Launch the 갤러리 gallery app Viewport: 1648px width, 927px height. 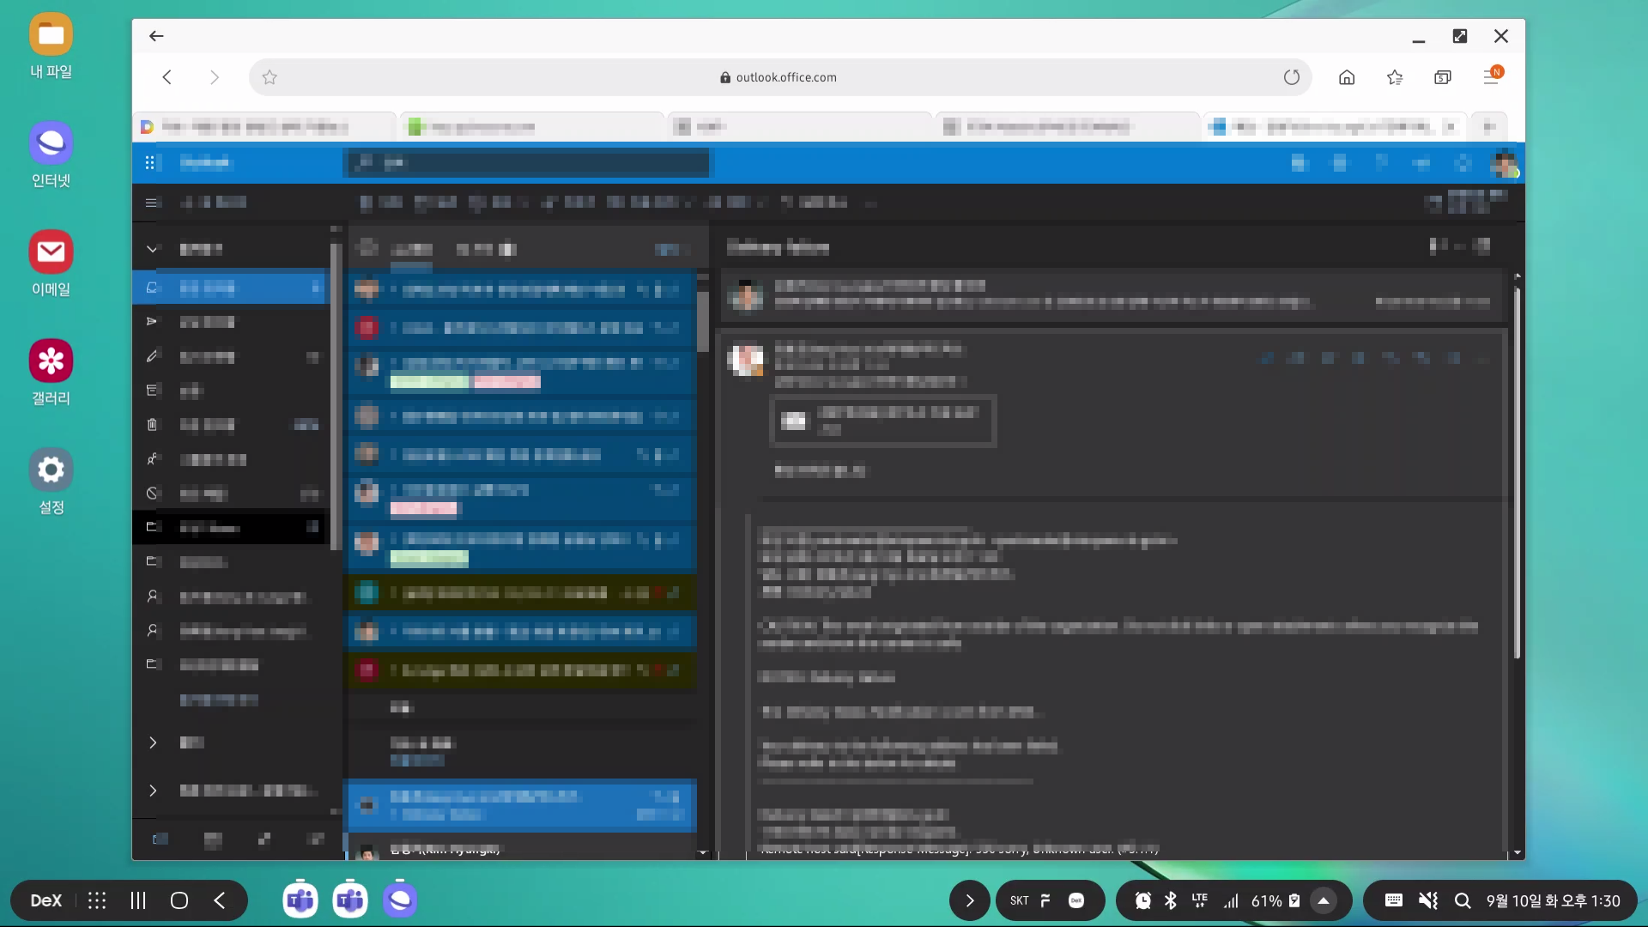pos(51,361)
